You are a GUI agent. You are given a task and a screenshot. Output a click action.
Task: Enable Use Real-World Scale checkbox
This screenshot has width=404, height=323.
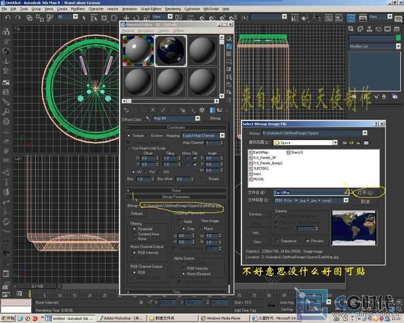click(129, 148)
